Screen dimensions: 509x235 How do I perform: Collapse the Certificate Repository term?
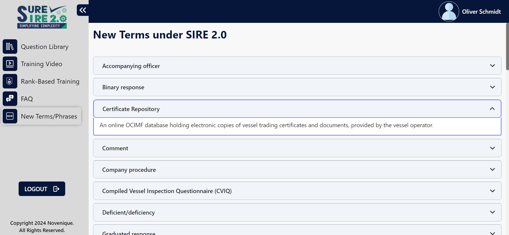pyautogui.click(x=297, y=109)
